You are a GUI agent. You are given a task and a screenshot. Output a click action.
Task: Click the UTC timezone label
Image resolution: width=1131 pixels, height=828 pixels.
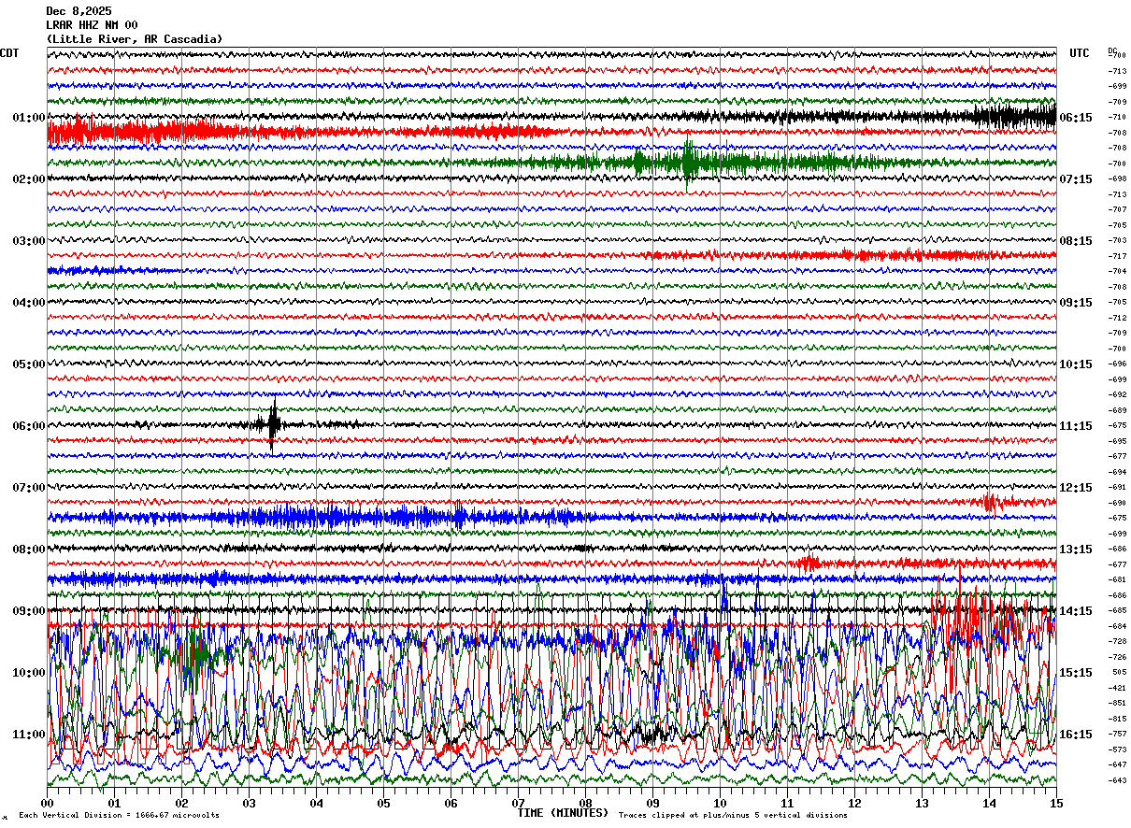pyautogui.click(x=1080, y=53)
